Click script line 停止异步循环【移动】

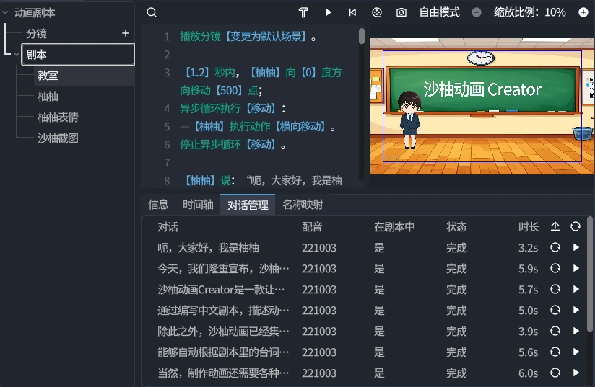(233, 145)
